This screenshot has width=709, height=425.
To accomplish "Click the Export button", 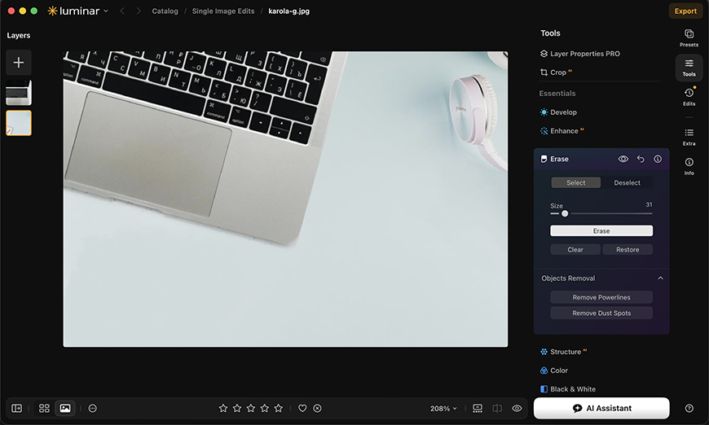I will point(685,11).
